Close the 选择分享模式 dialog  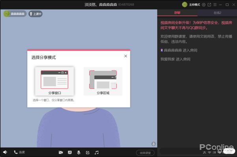point(126,56)
